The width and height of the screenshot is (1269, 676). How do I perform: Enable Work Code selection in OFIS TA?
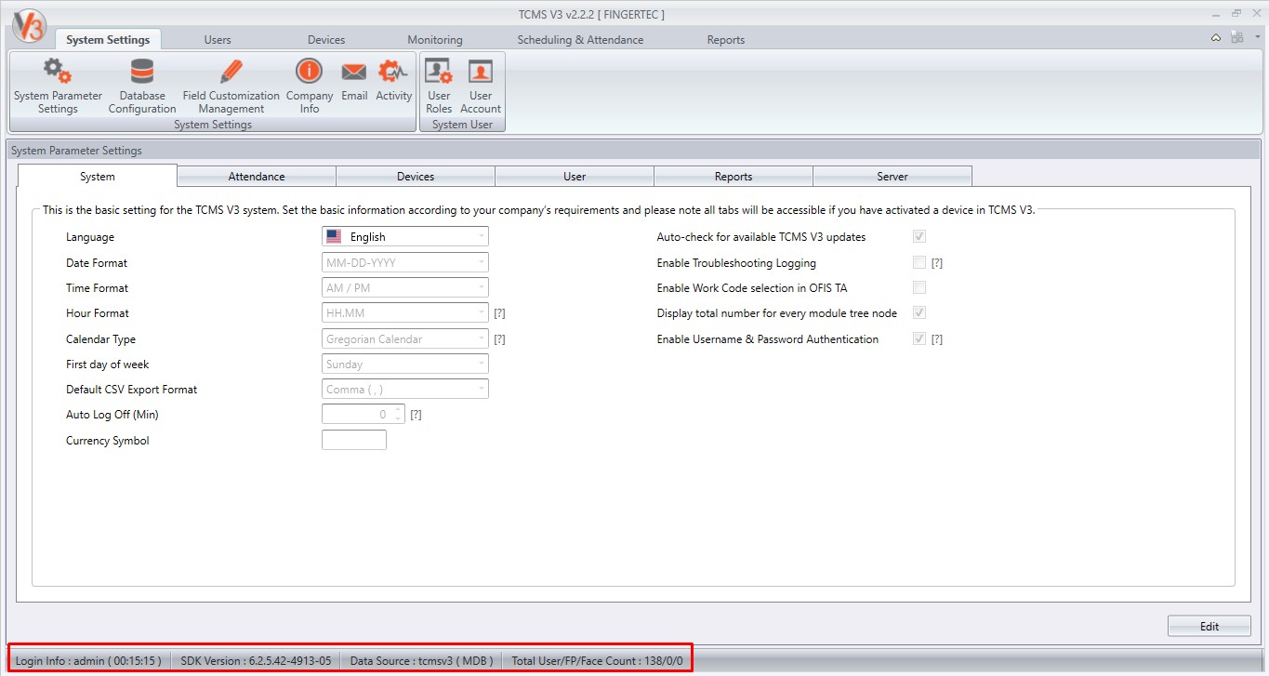point(919,287)
